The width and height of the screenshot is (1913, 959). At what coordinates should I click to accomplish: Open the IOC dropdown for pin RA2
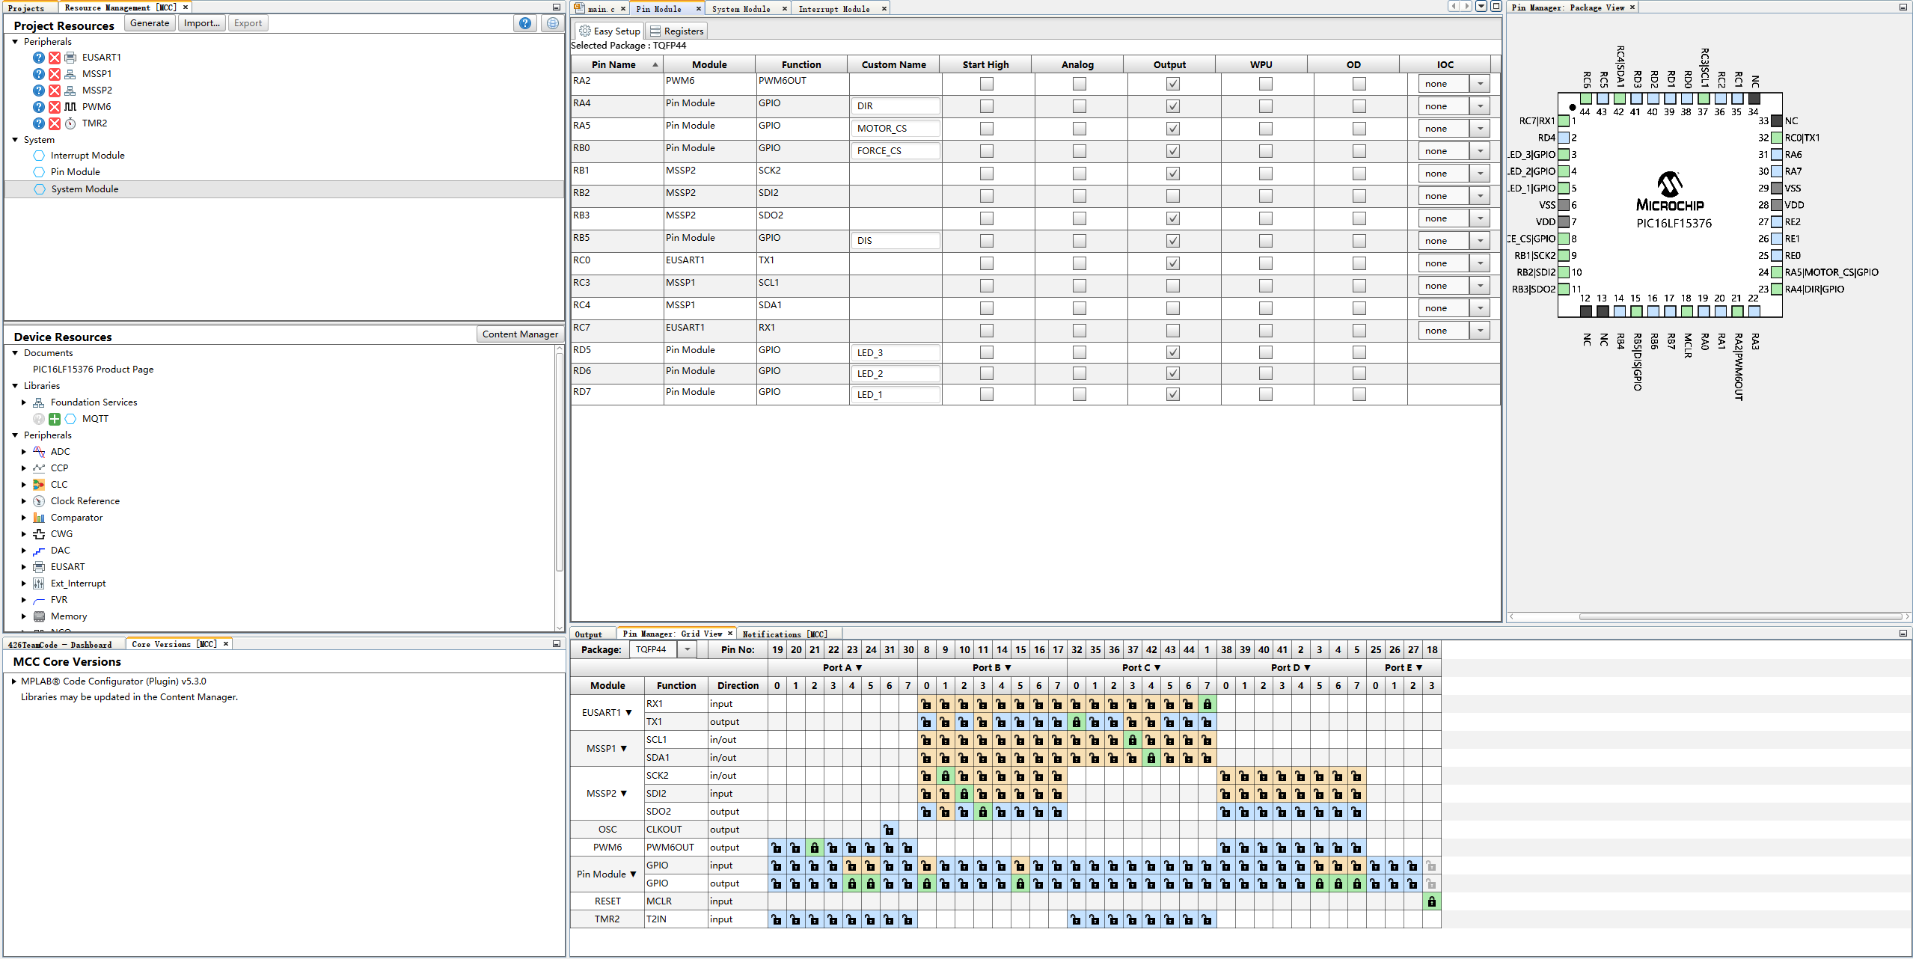[1480, 84]
